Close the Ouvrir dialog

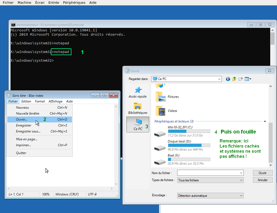click(270, 71)
